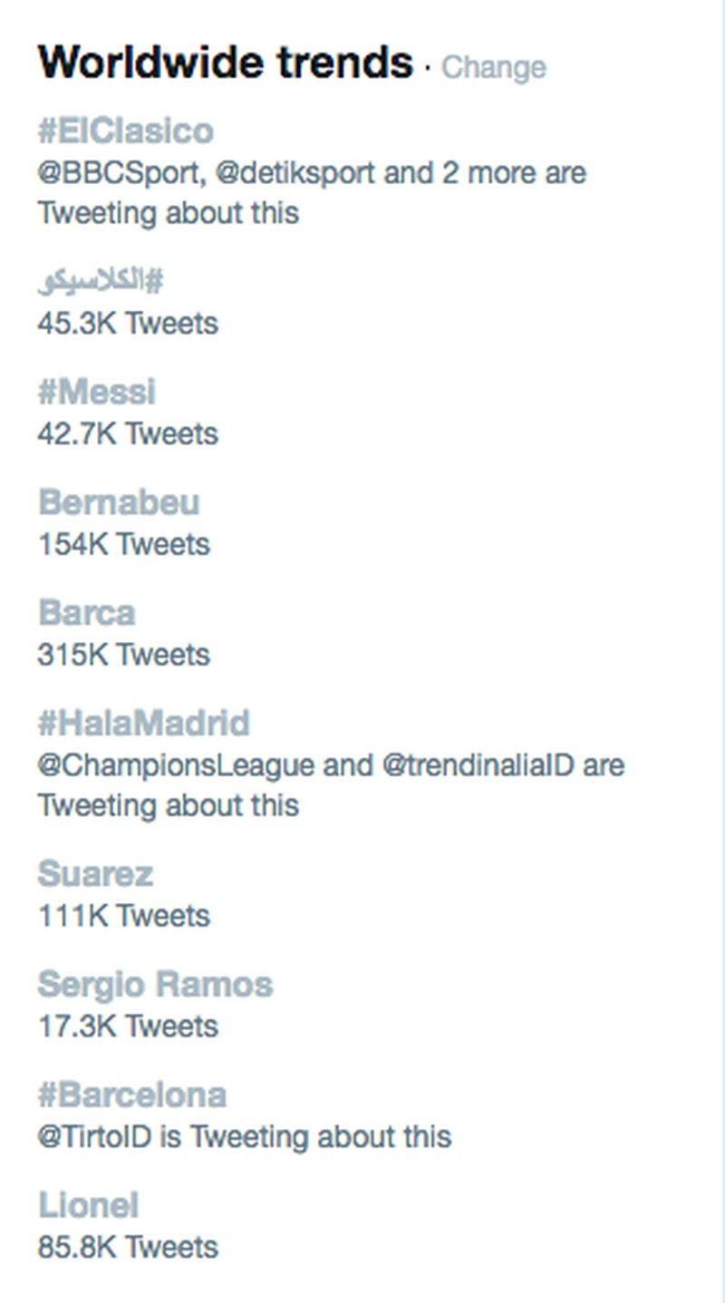The width and height of the screenshot is (725, 1303).
Task: Click the 42.7K Tweets count under #Messi
Action: (128, 433)
